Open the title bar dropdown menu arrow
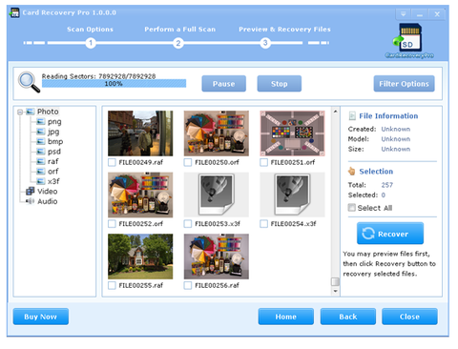The image size is (458, 349). tap(403, 14)
